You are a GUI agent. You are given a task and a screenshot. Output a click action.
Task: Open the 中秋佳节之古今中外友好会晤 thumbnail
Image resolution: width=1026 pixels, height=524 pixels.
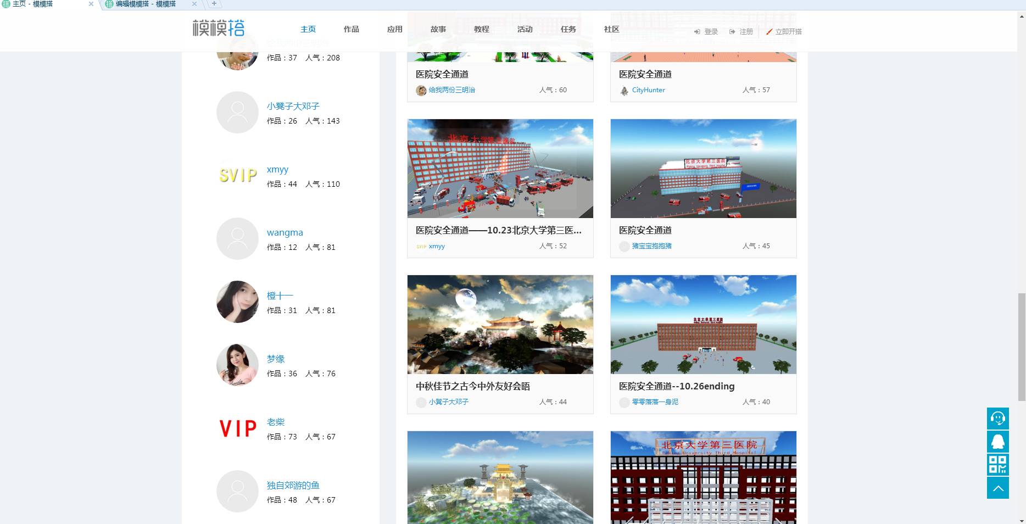point(500,325)
